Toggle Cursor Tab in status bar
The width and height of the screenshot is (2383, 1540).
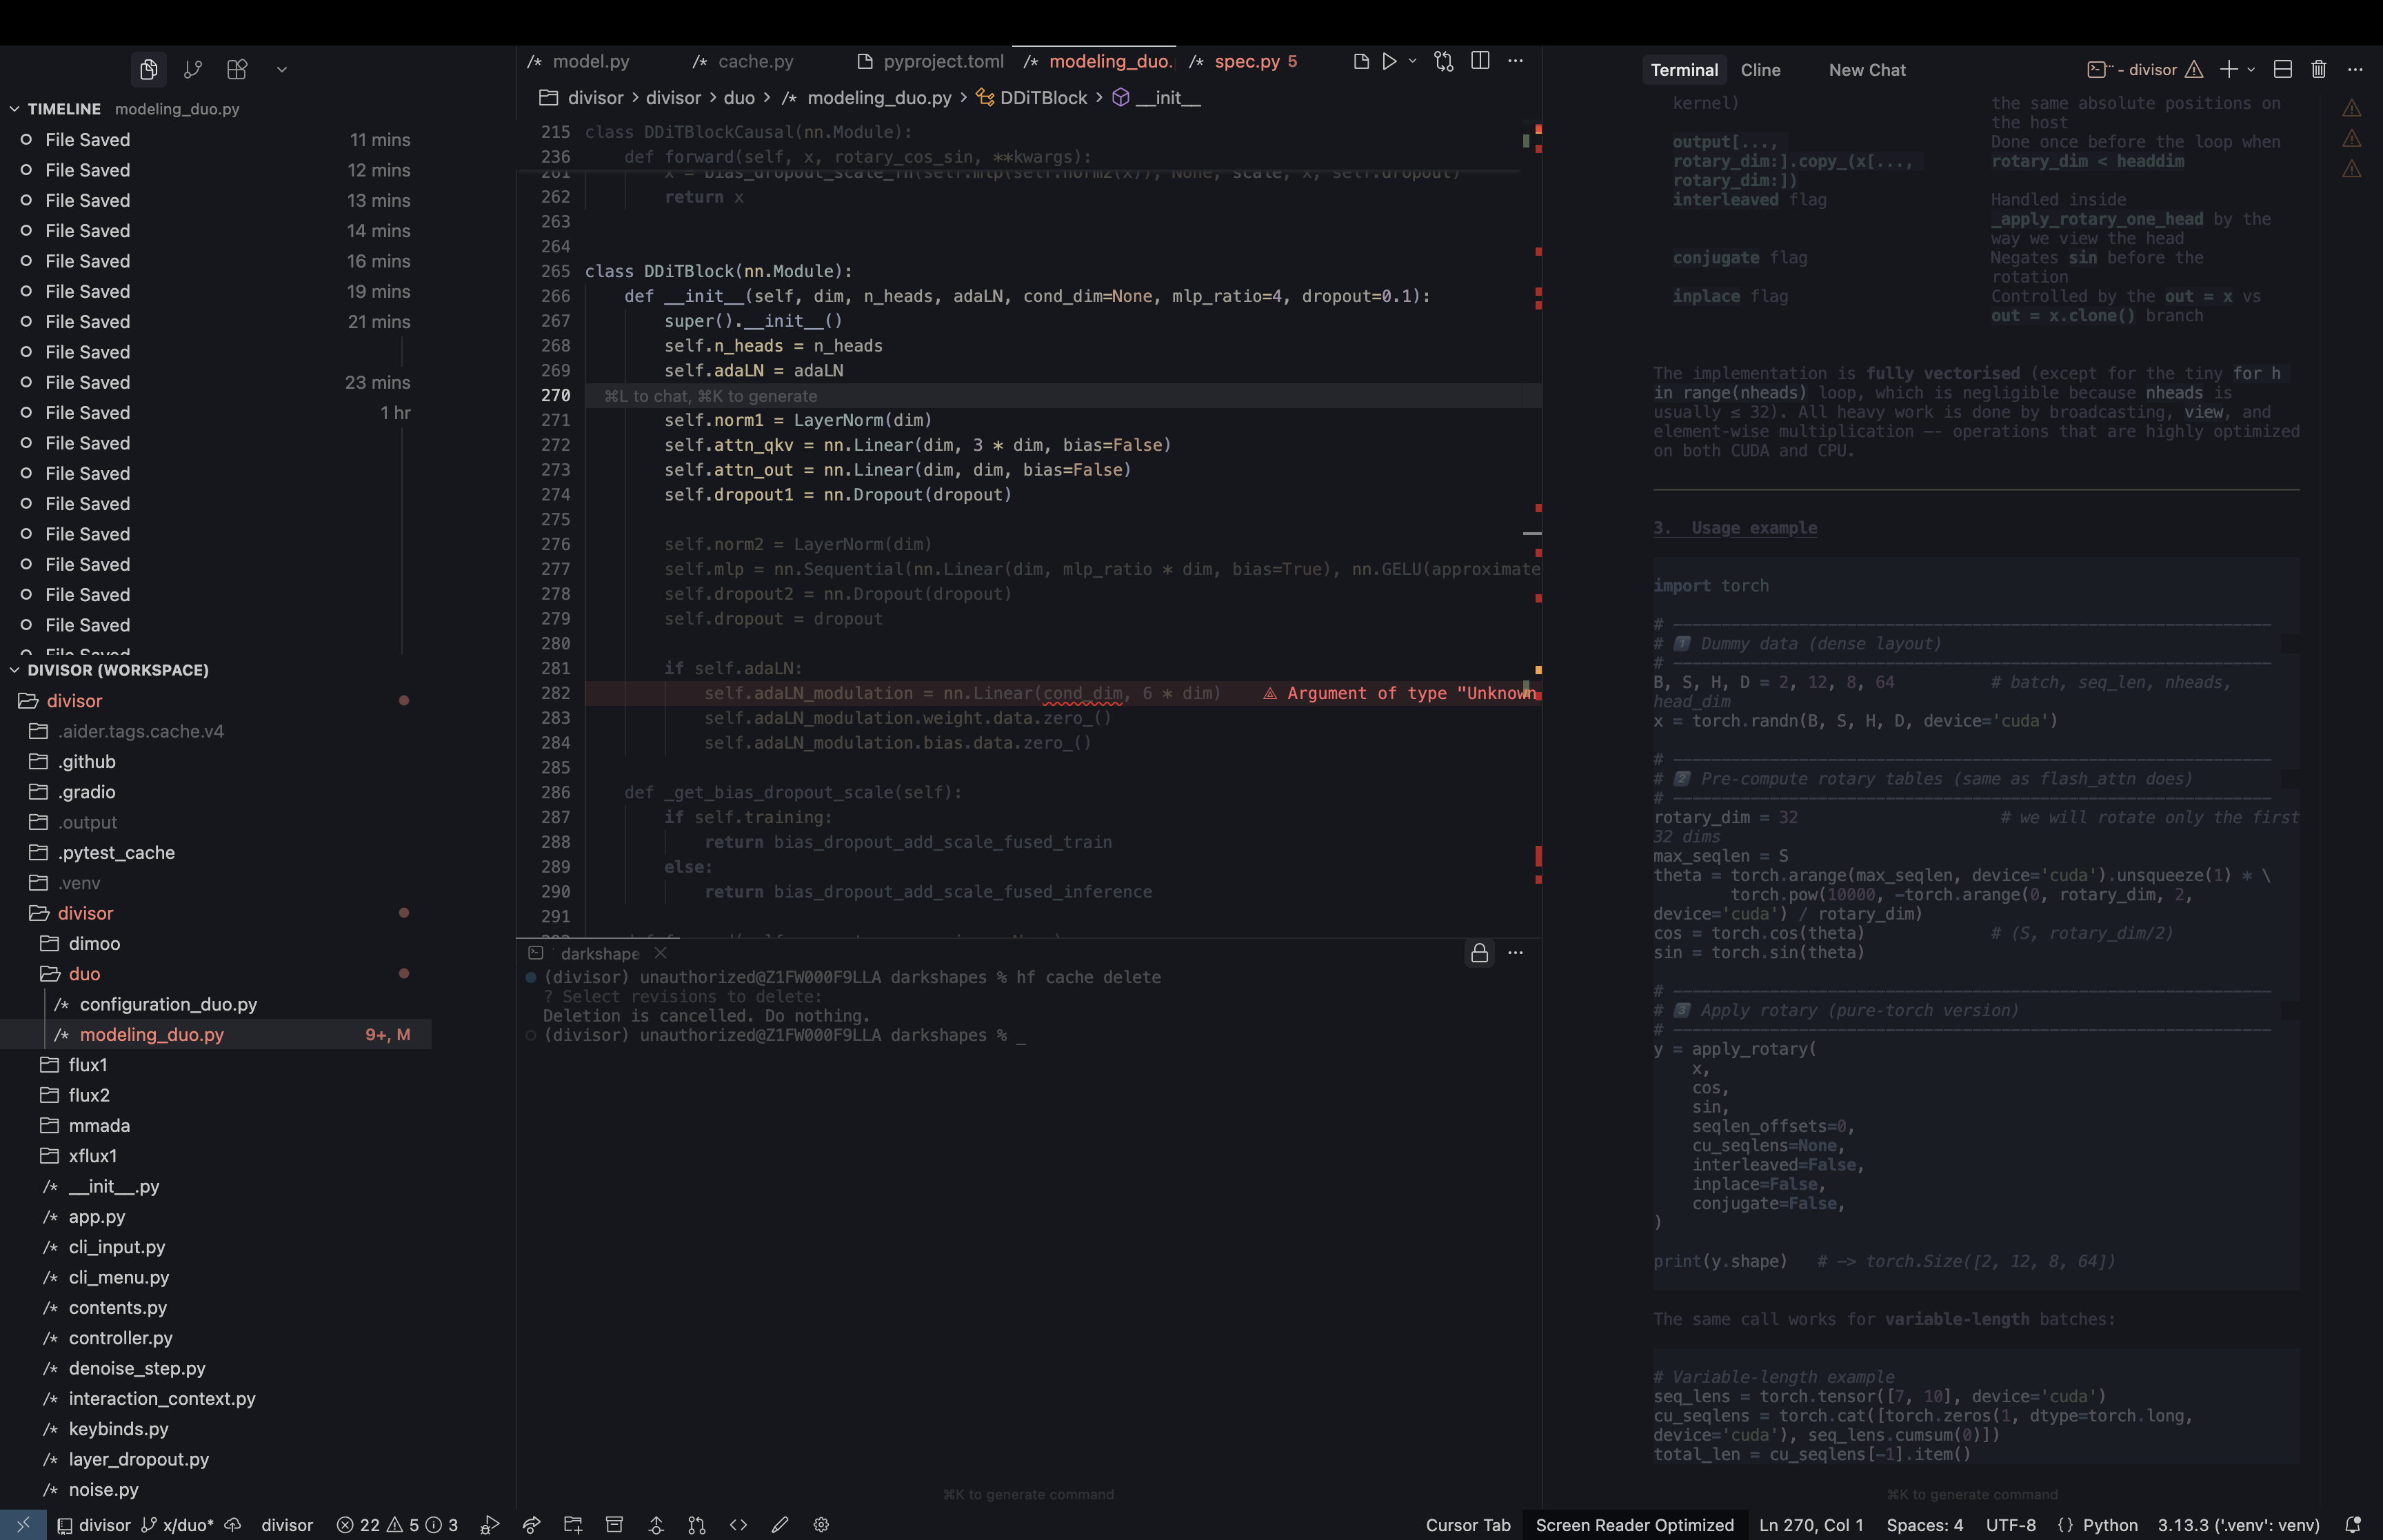coord(1467,1525)
